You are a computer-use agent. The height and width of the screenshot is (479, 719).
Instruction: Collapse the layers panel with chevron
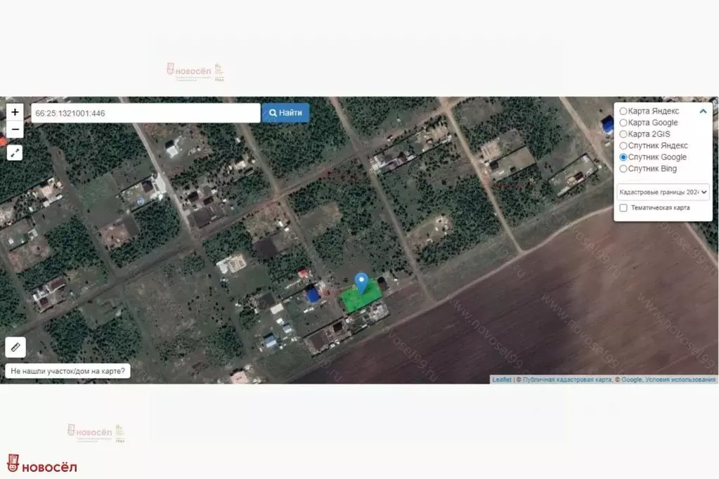click(x=703, y=111)
